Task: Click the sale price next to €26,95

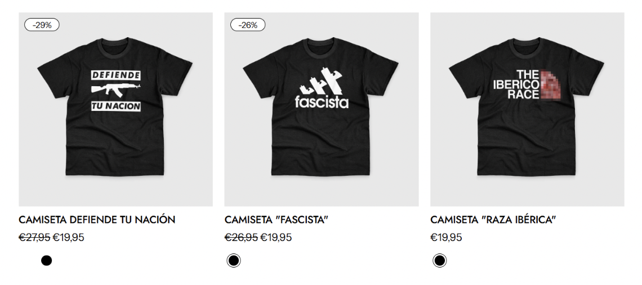Action: click(276, 238)
